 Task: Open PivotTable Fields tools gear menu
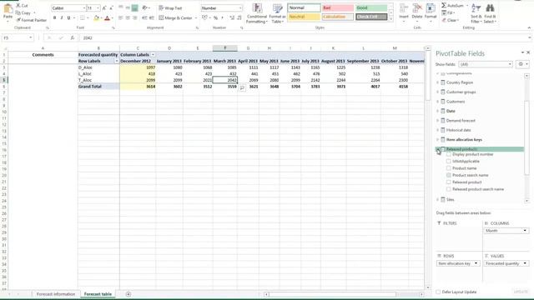tap(521, 64)
